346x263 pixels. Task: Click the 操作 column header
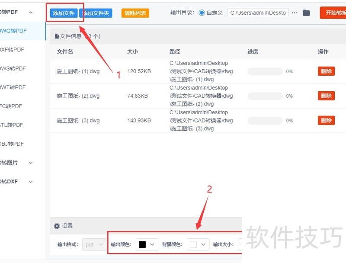pyautogui.click(x=323, y=51)
